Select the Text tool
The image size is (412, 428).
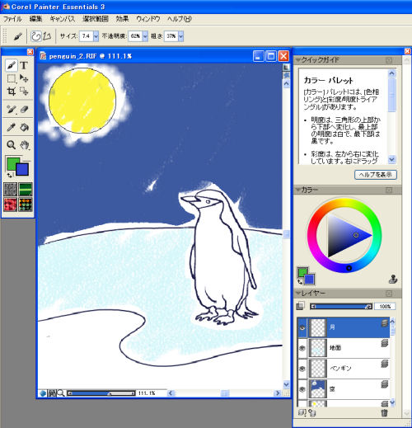coord(24,65)
